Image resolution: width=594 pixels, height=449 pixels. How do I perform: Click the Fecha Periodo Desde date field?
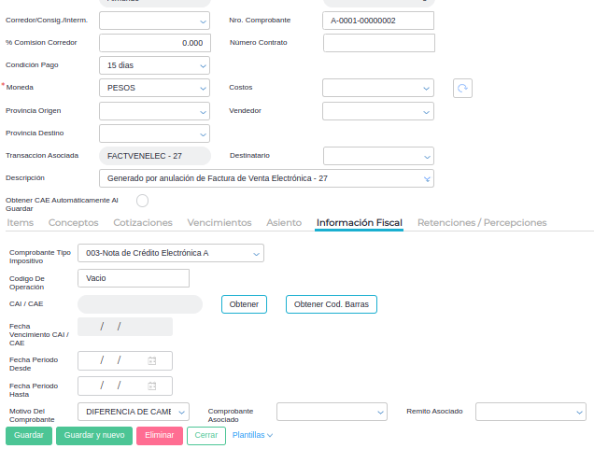click(125, 361)
